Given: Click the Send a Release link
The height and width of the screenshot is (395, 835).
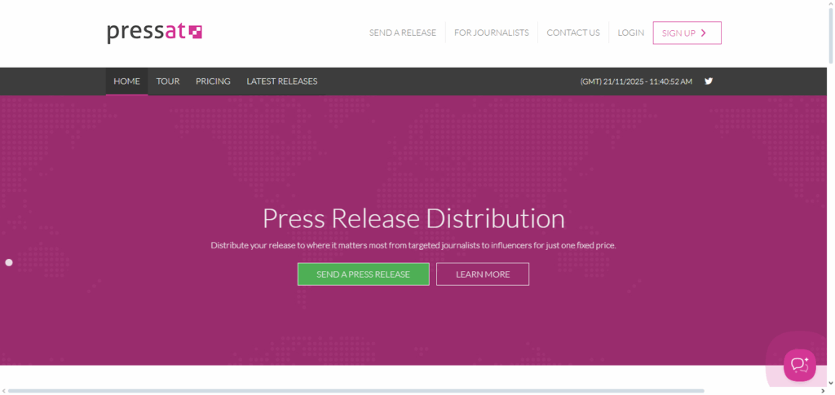Looking at the screenshot, I should click(403, 33).
